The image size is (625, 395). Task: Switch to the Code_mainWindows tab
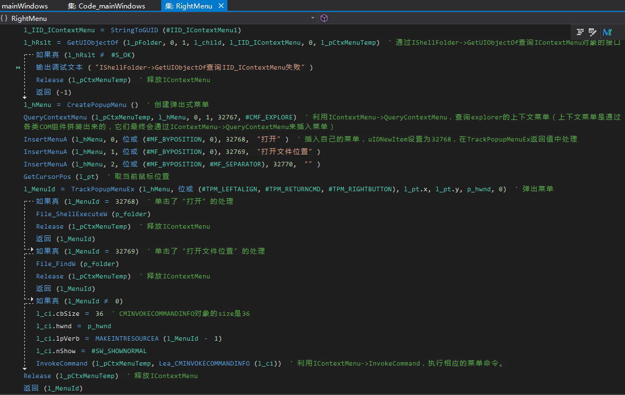tap(106, 6)
